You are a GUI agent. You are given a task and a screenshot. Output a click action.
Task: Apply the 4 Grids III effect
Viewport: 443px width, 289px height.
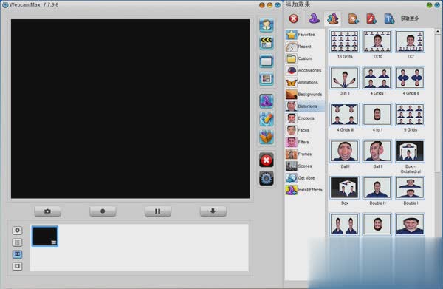(x=344, y=115)
